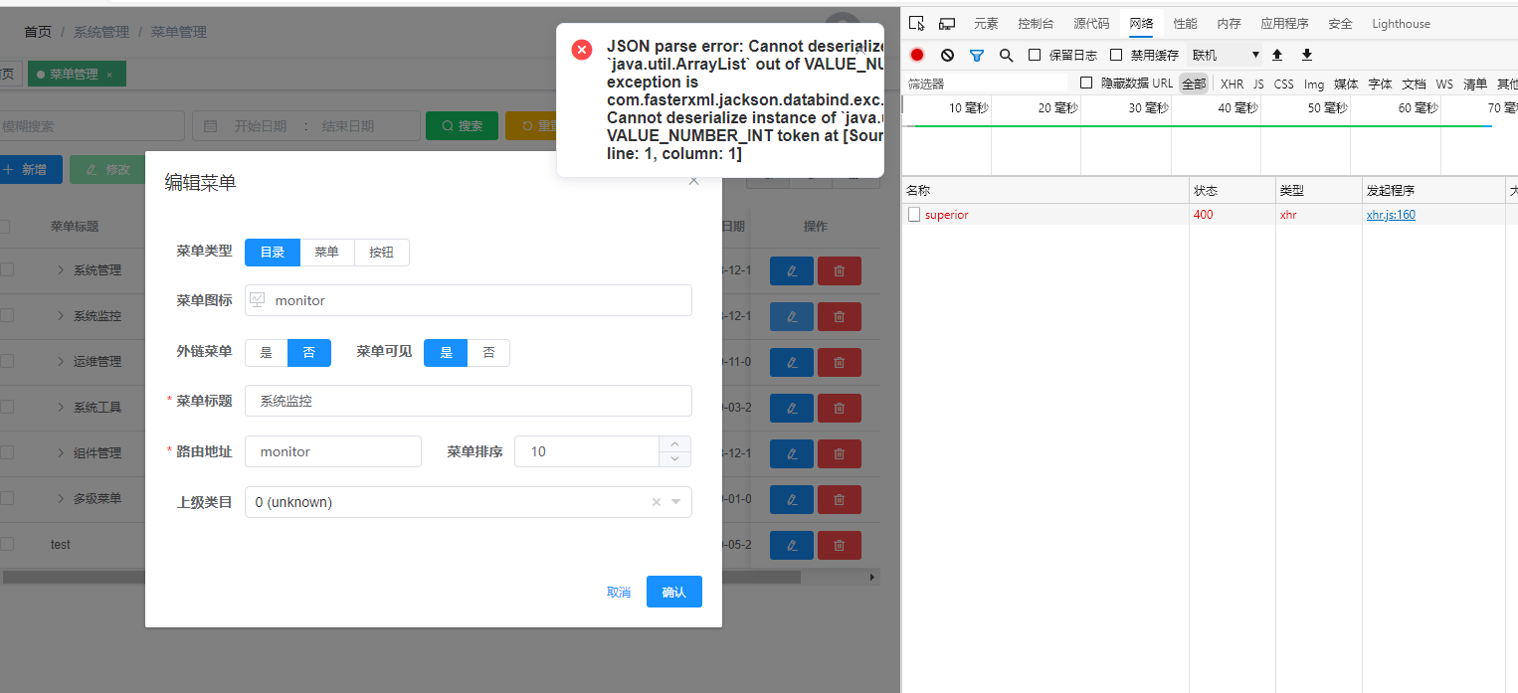
Task: Toggle the blue network filter funnel icon
Action: click(x=977, y=55)
